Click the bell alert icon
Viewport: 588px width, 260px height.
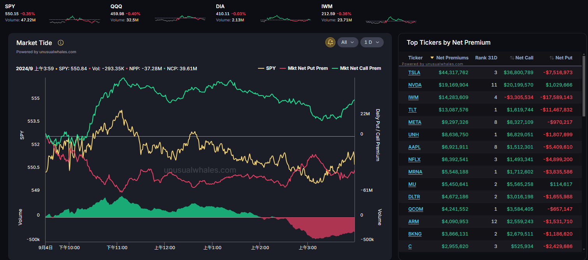tap(330, 42)
